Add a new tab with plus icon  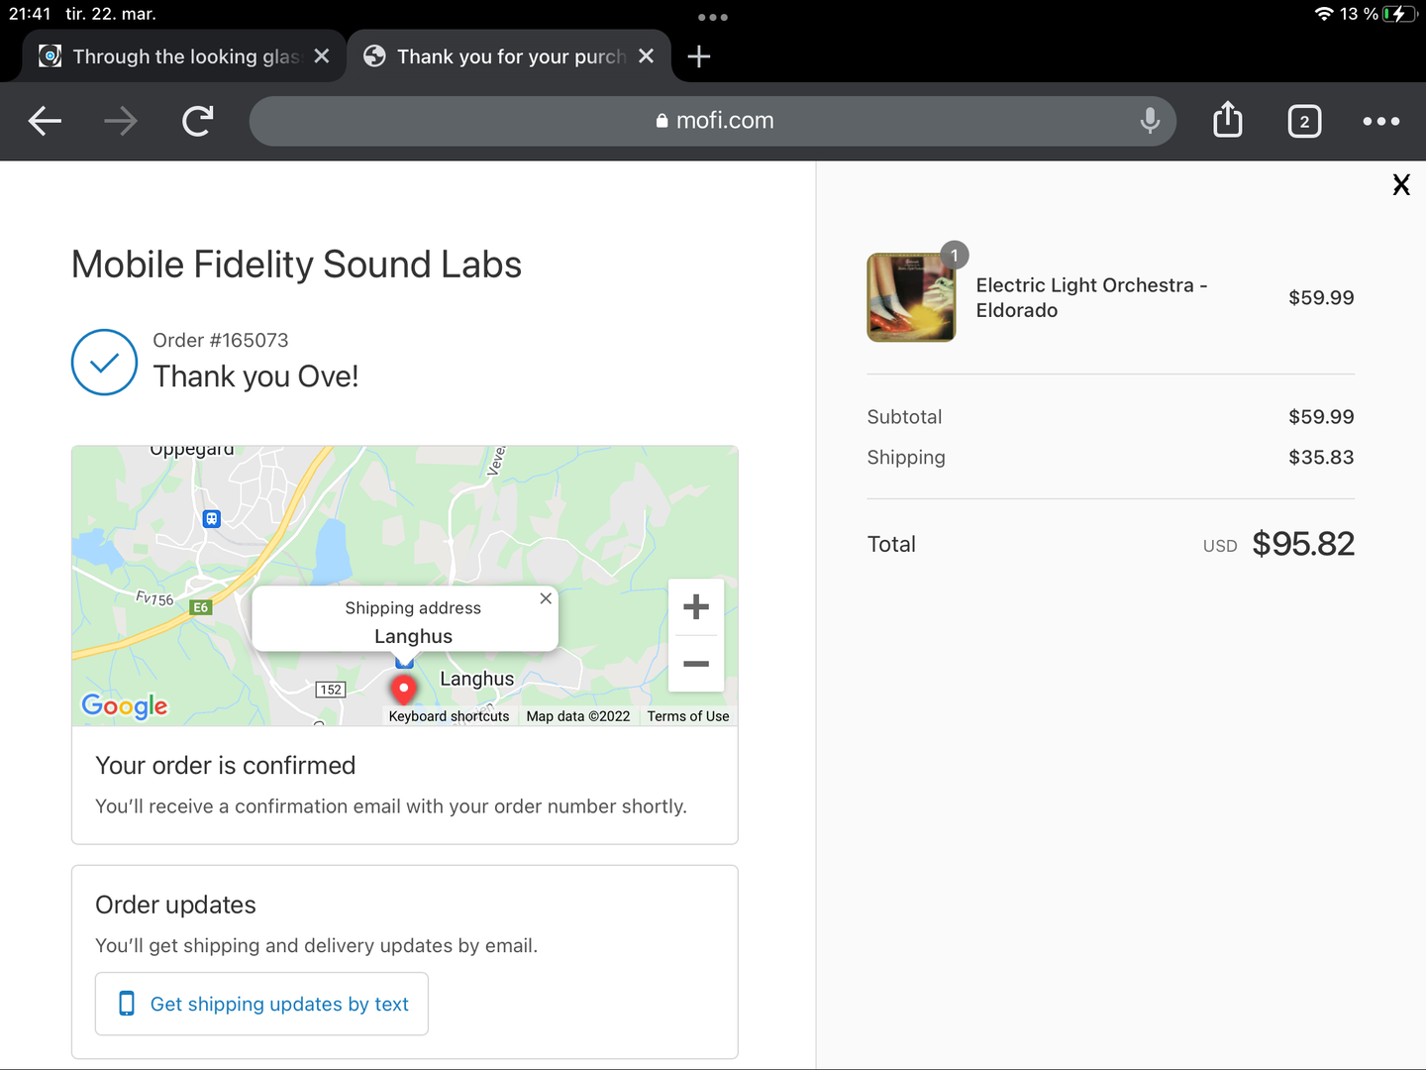[x=699, y=56]
